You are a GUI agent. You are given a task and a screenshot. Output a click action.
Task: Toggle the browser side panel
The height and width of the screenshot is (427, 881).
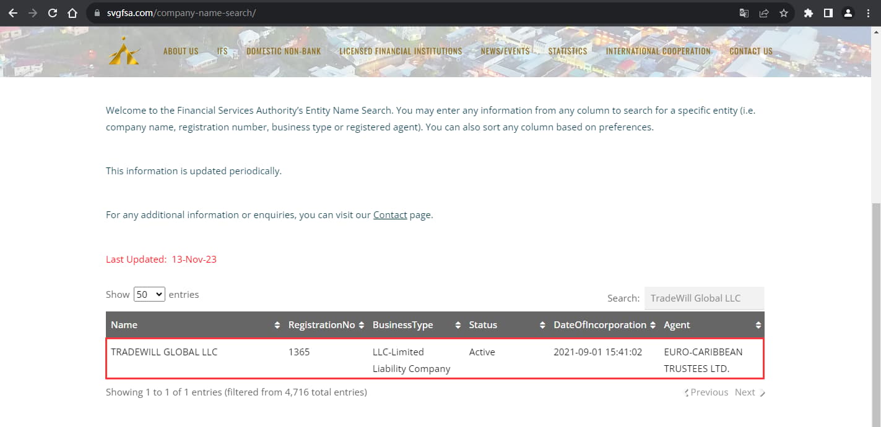[x=828, y=13]
